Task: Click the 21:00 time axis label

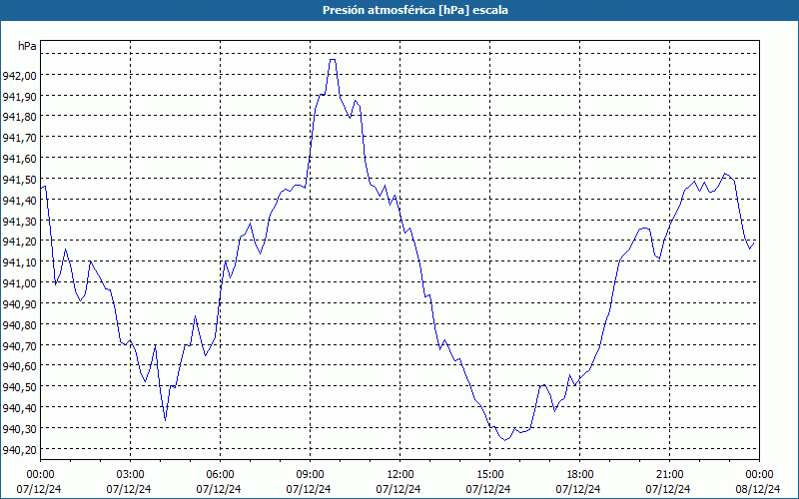Action: tap(669, 475)
